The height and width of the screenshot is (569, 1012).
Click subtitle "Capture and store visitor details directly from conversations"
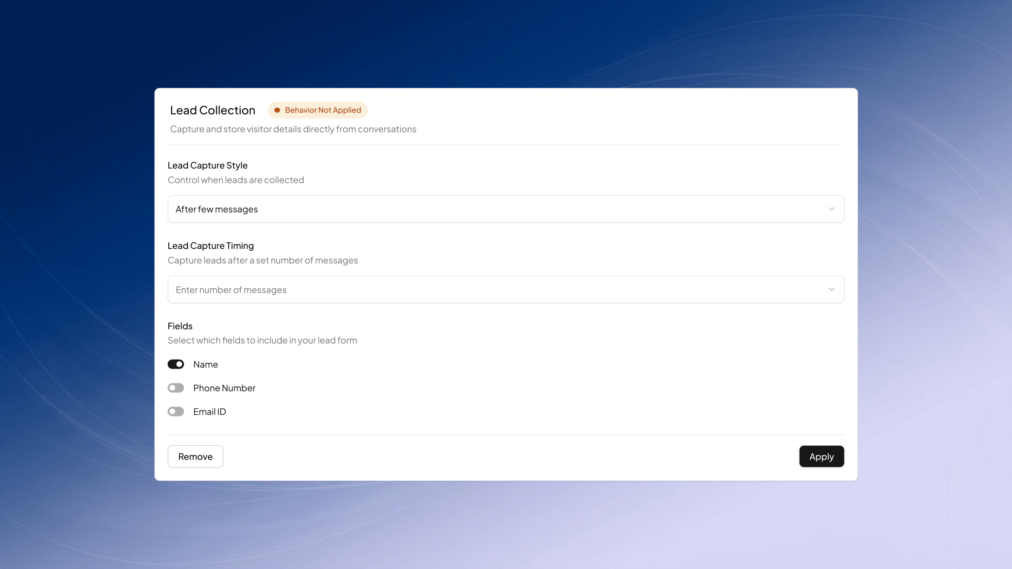coord(293,129)
